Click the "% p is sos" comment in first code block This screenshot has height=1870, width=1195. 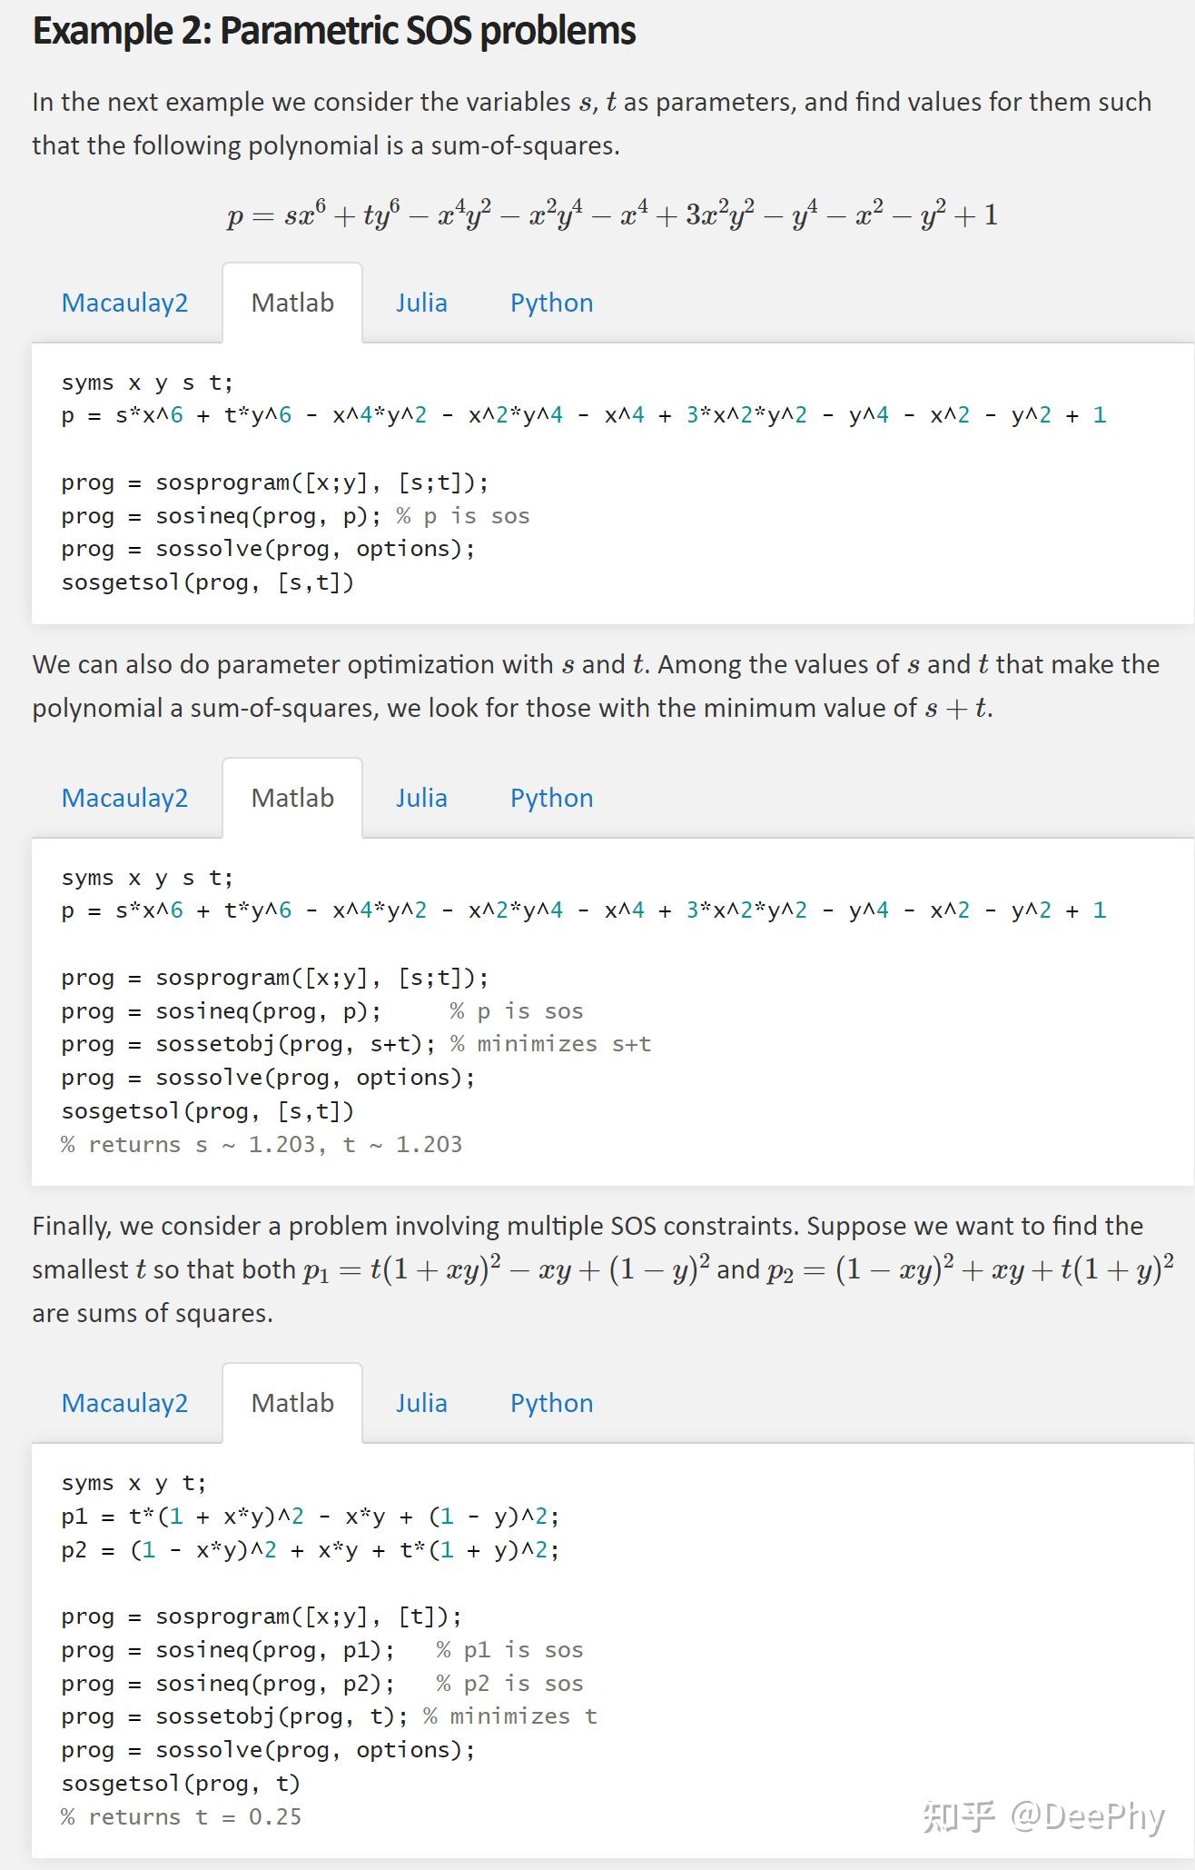click(463, 516)
